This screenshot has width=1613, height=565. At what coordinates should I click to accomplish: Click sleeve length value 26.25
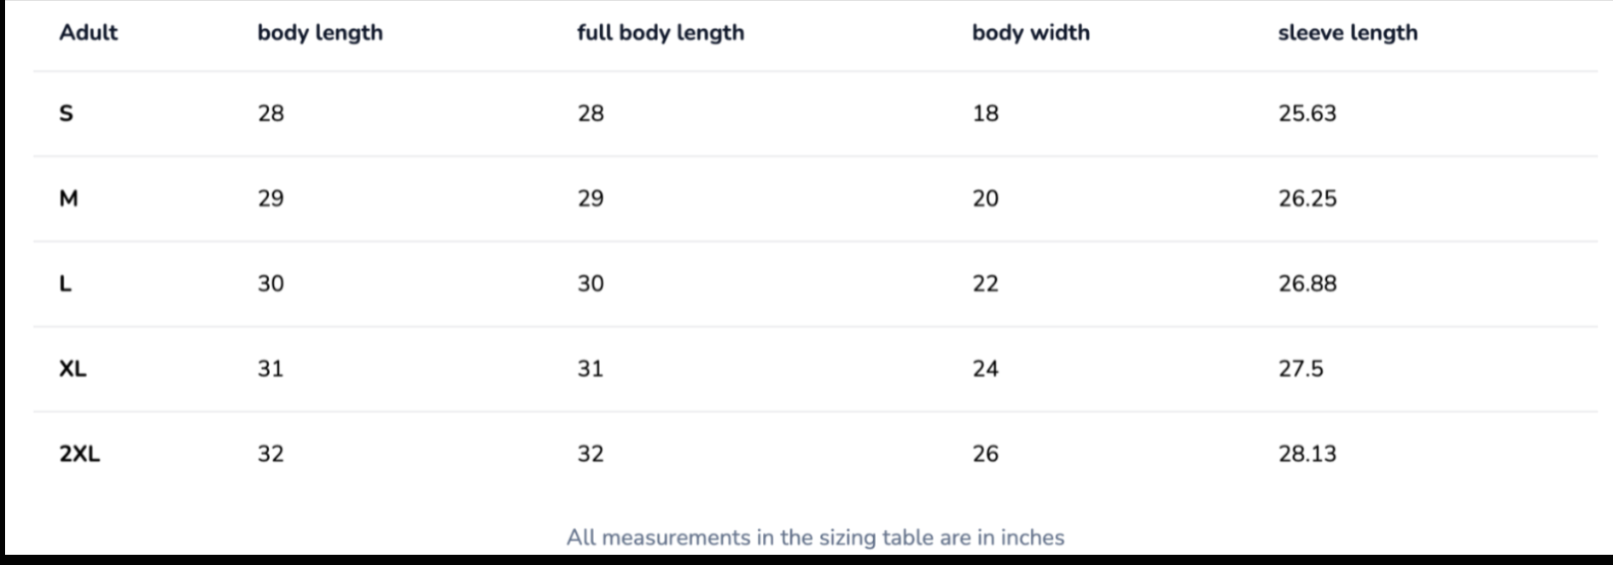pos(1307,199)
